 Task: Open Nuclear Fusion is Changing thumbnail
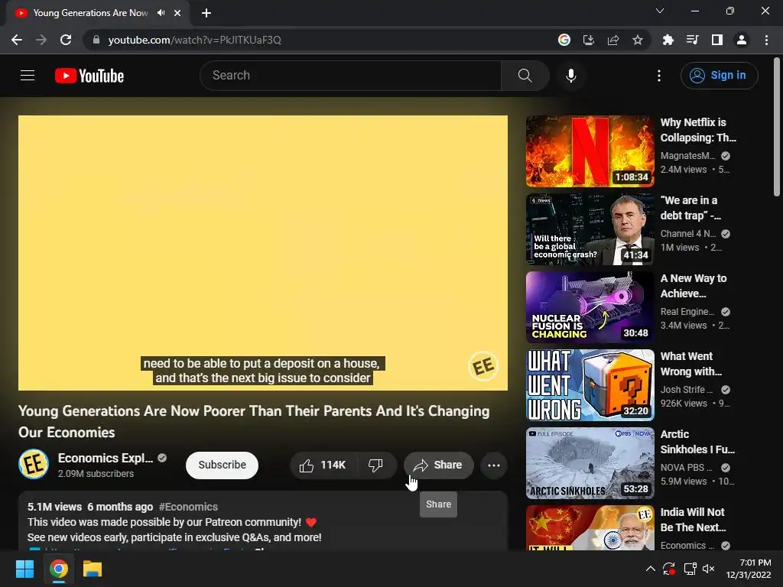point(590,307)
